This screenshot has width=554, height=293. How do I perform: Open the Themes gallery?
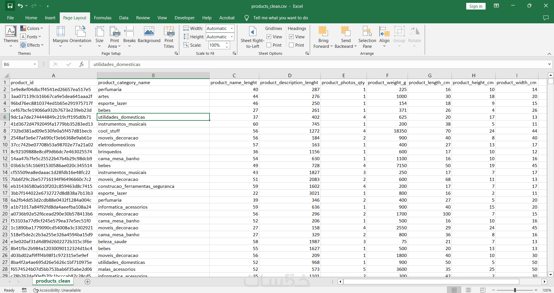(x=11, y=36)
